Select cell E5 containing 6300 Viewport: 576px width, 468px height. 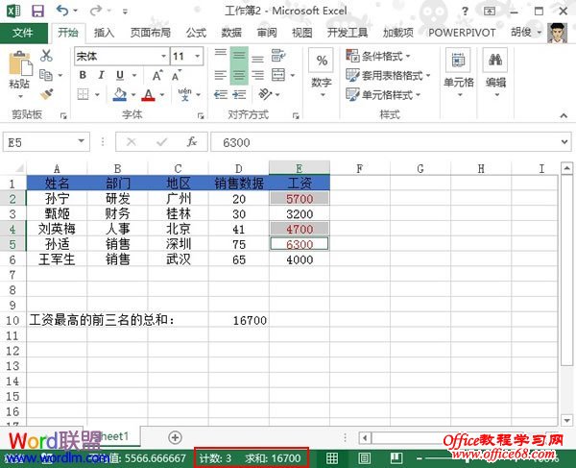(299, 243)
